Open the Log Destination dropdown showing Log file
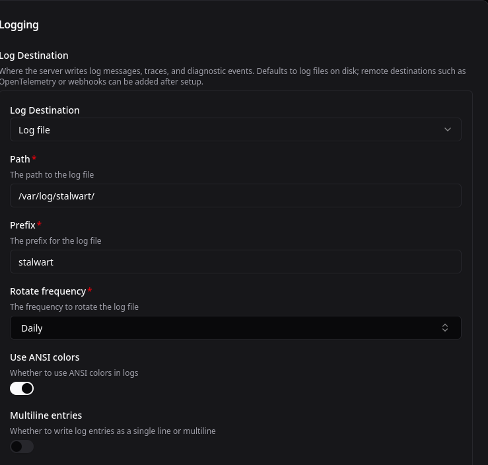 click(x=235, y=129)
